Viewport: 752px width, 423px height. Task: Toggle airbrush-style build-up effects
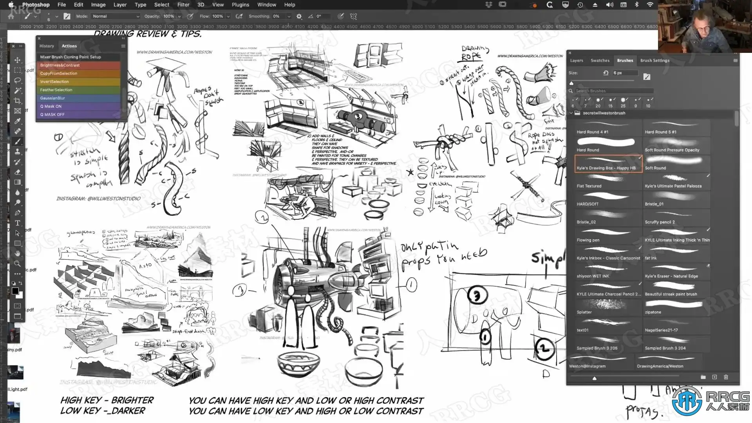pos(239,16)
